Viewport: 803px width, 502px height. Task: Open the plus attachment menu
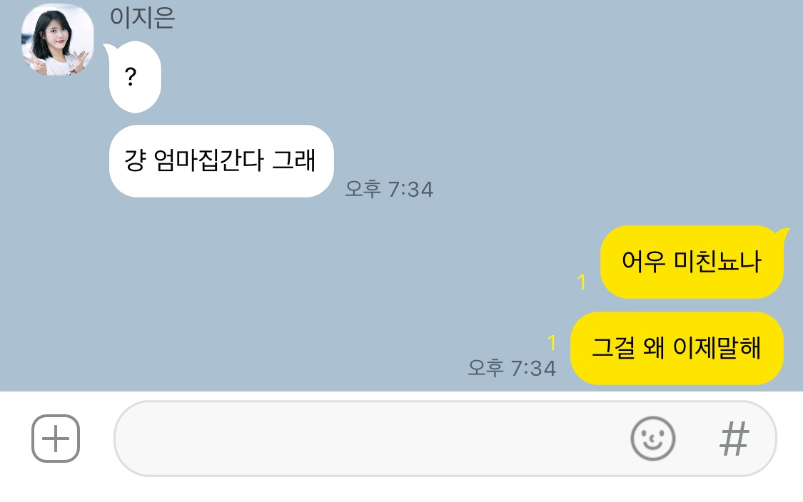(55, 439)
